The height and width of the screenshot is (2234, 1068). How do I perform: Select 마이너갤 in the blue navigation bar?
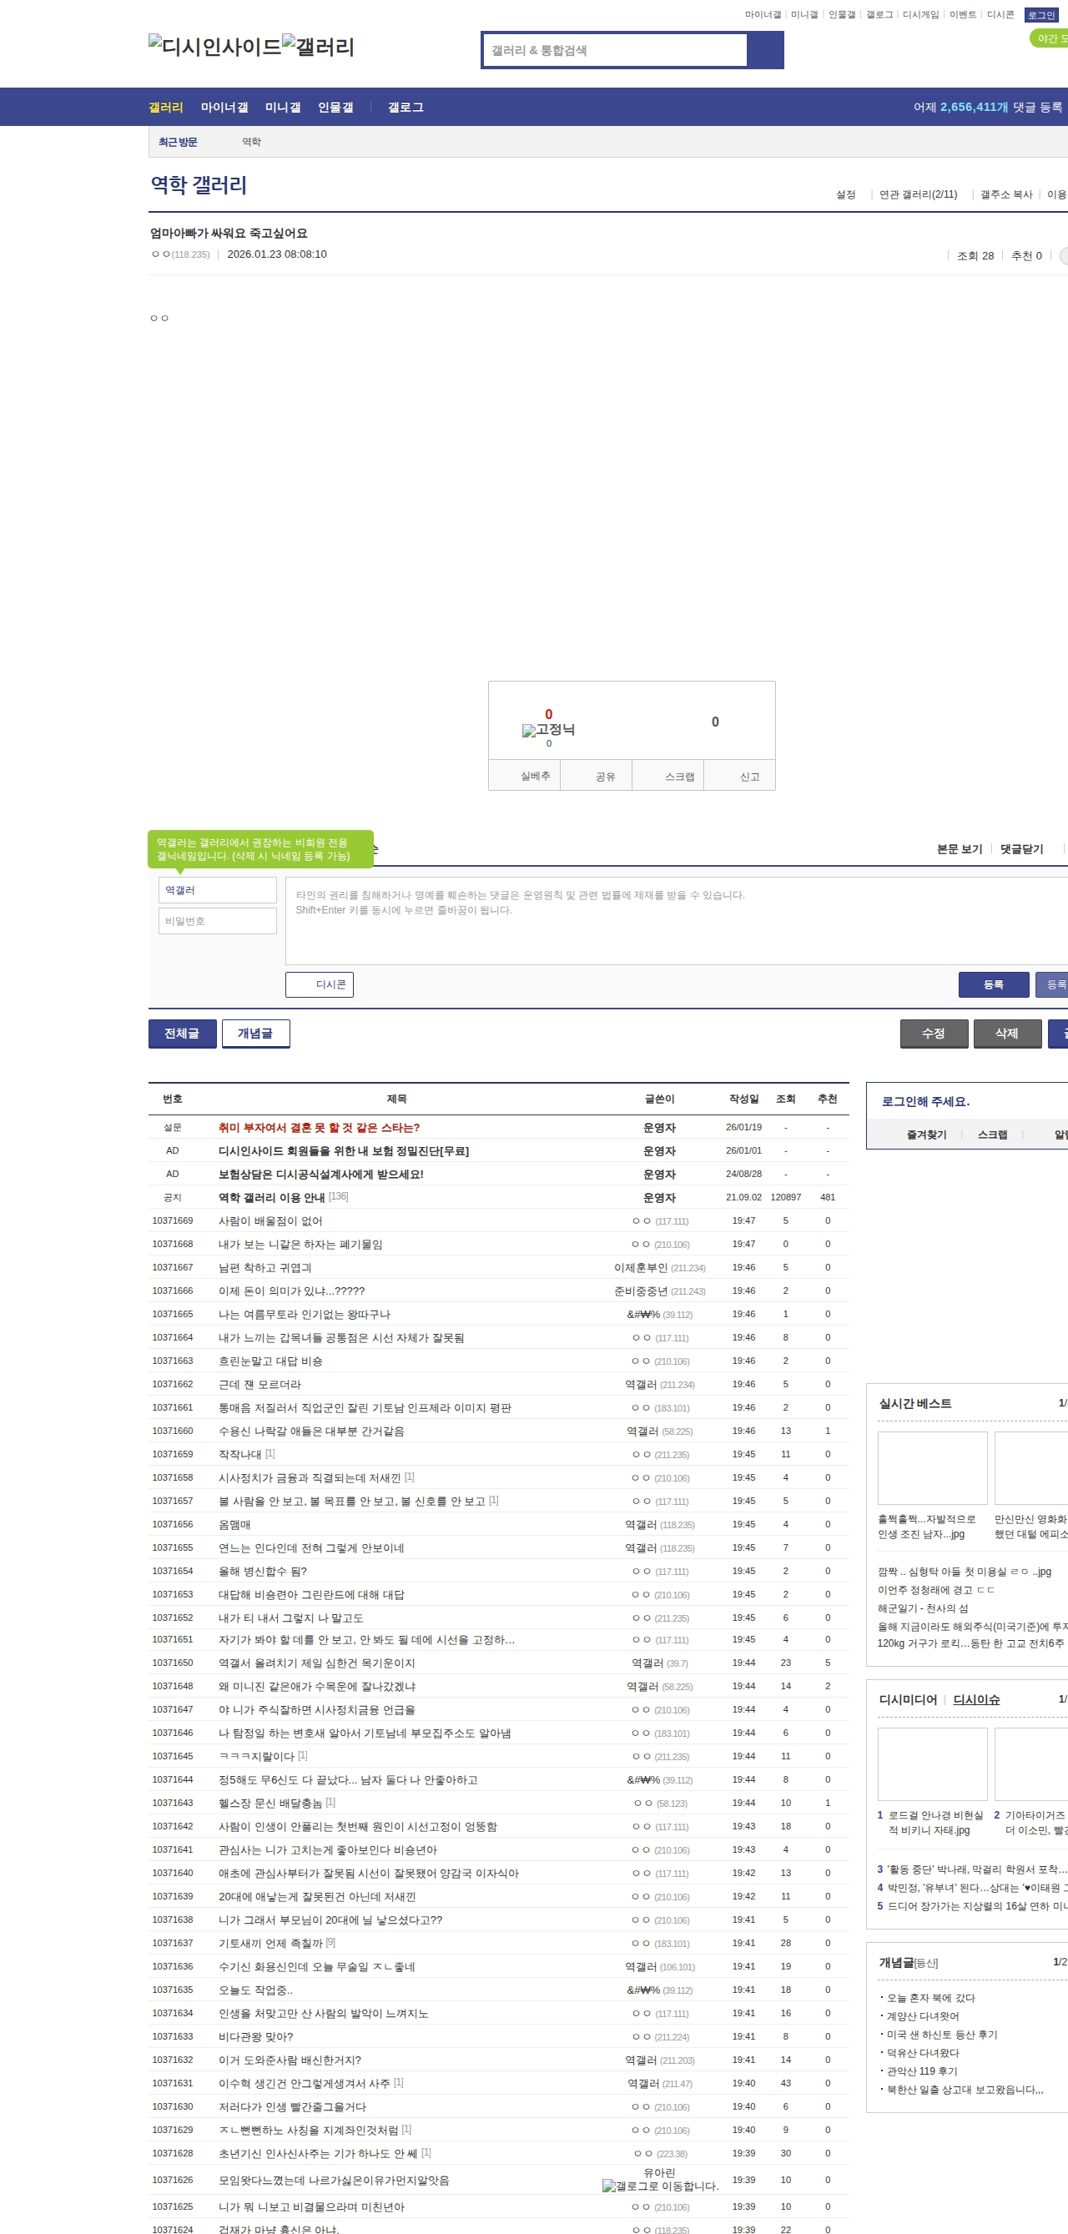pyautogui.click(x=224, y=108)
